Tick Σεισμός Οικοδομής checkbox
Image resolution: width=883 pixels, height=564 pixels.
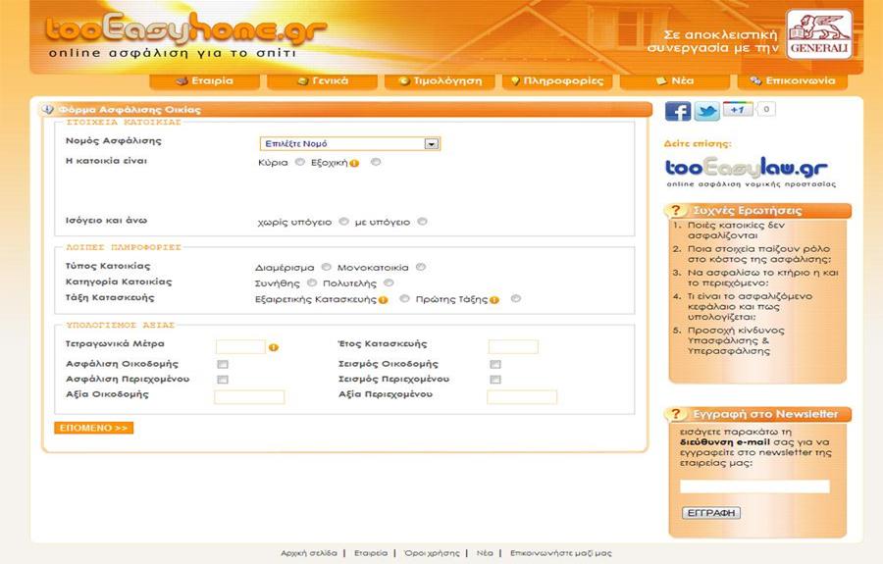(x=495, y=364)
